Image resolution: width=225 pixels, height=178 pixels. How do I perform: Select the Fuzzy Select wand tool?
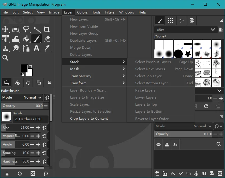pos(36,29)
